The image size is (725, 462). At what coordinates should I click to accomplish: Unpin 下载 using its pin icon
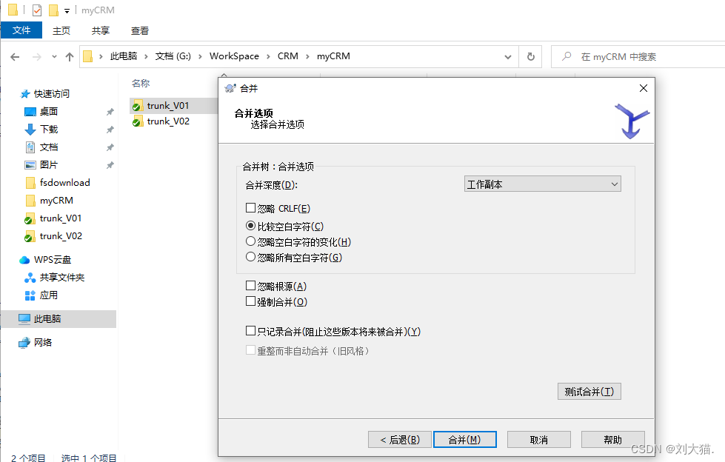[x=110, y=130]
